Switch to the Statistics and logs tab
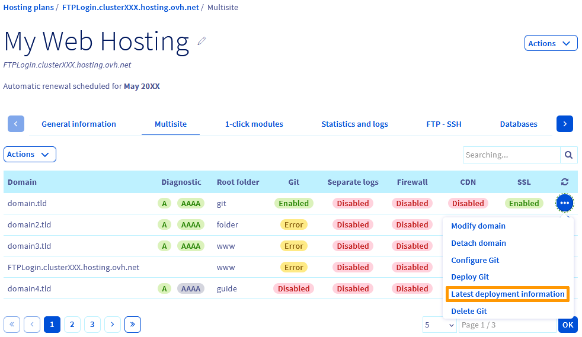The height and width of the screenshot is (337, 582). (x=354, y=124)
